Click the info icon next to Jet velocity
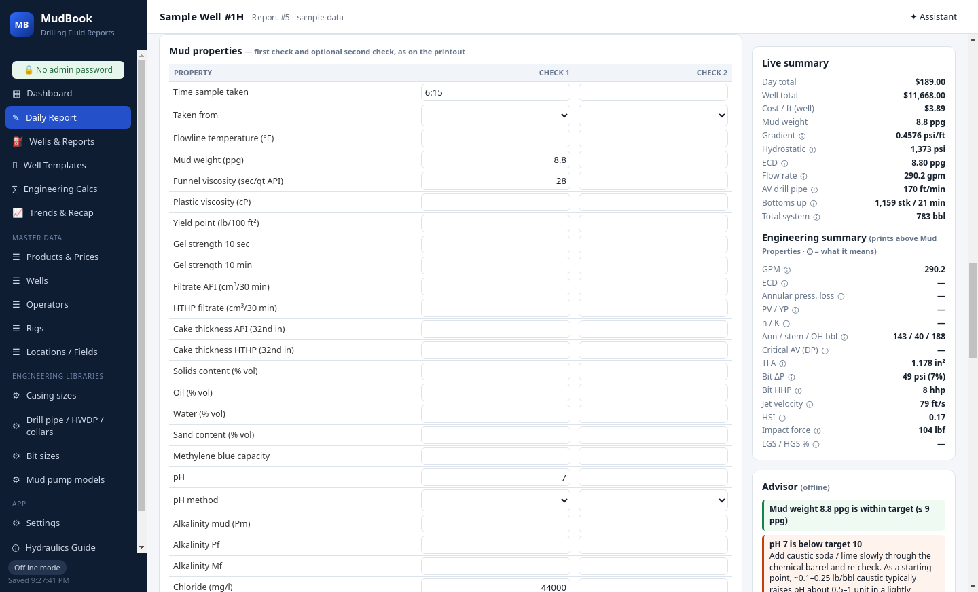Screen dimensions: 978x592 (810, 404)
